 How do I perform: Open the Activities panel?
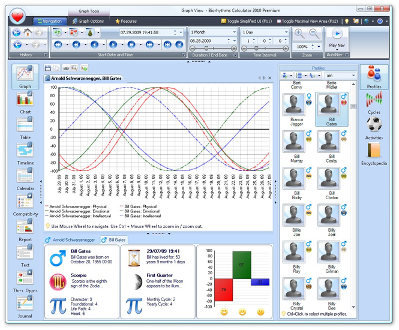(x=374, y=128)
